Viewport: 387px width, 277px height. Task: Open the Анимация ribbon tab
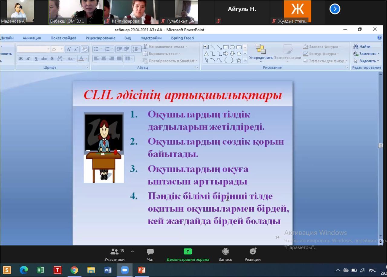[31, 38]
